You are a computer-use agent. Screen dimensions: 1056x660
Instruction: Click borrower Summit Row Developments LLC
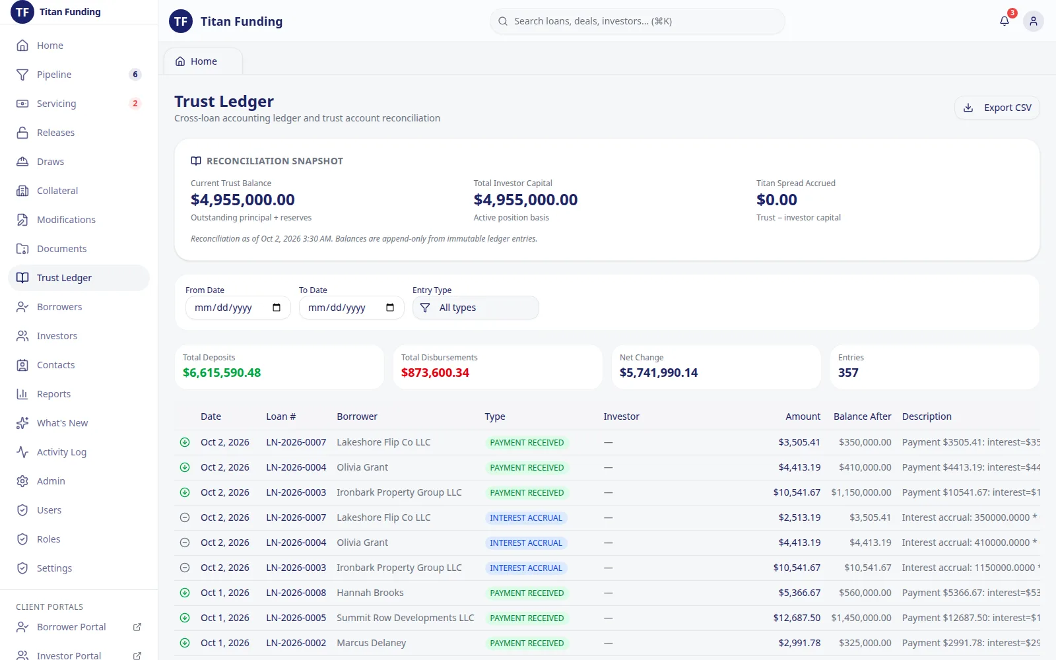click(405, 618)
